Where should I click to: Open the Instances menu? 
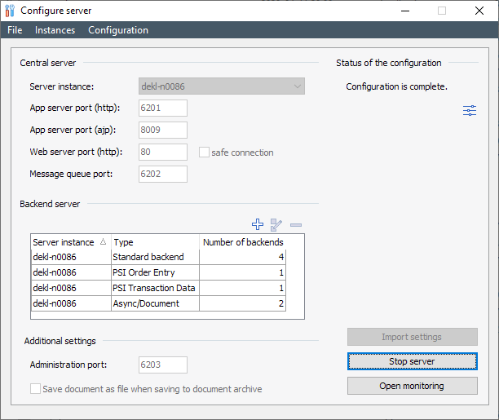[55, 30]
